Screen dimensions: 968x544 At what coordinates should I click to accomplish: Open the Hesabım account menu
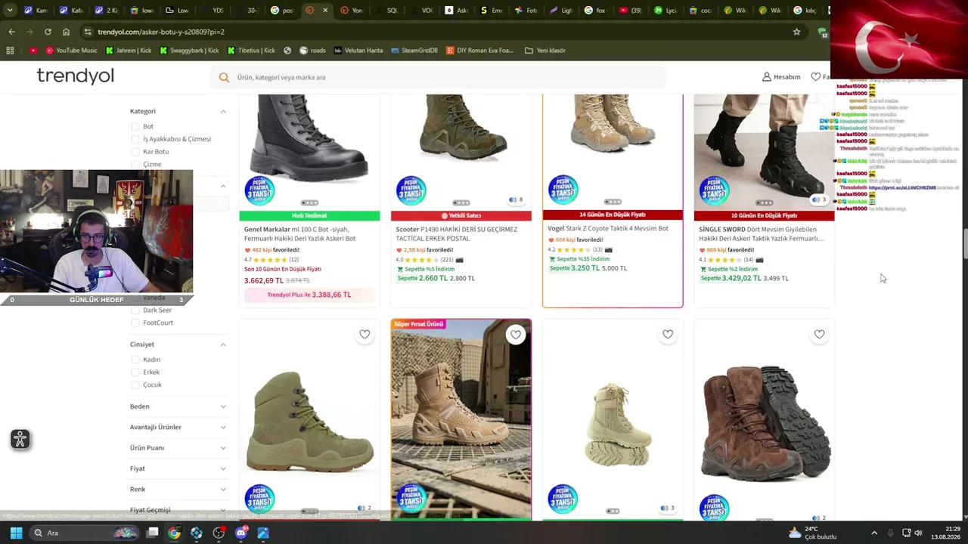[x=781, y=77]
